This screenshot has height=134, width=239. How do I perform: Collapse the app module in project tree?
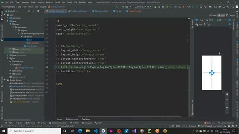click(5, 15)
